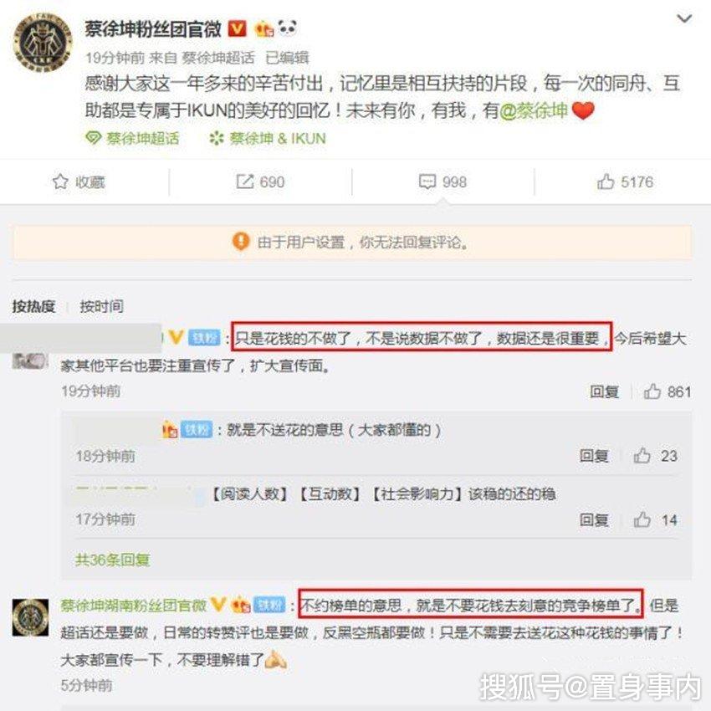Sort comments by 按时间
711x711 pixels.
pyautogui.click(x=101, y=306)
